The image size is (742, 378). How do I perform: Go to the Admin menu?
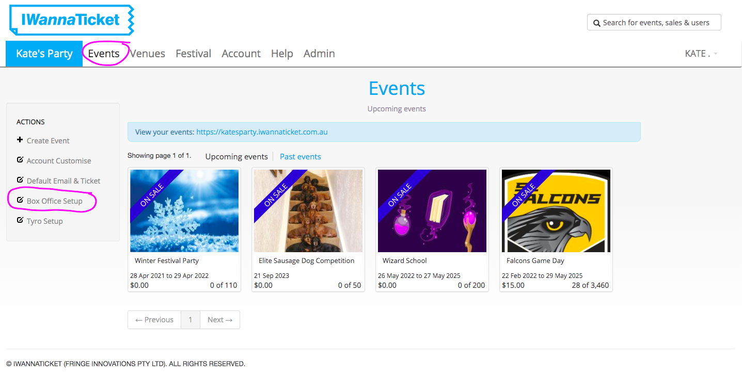(x=319, y=54)
